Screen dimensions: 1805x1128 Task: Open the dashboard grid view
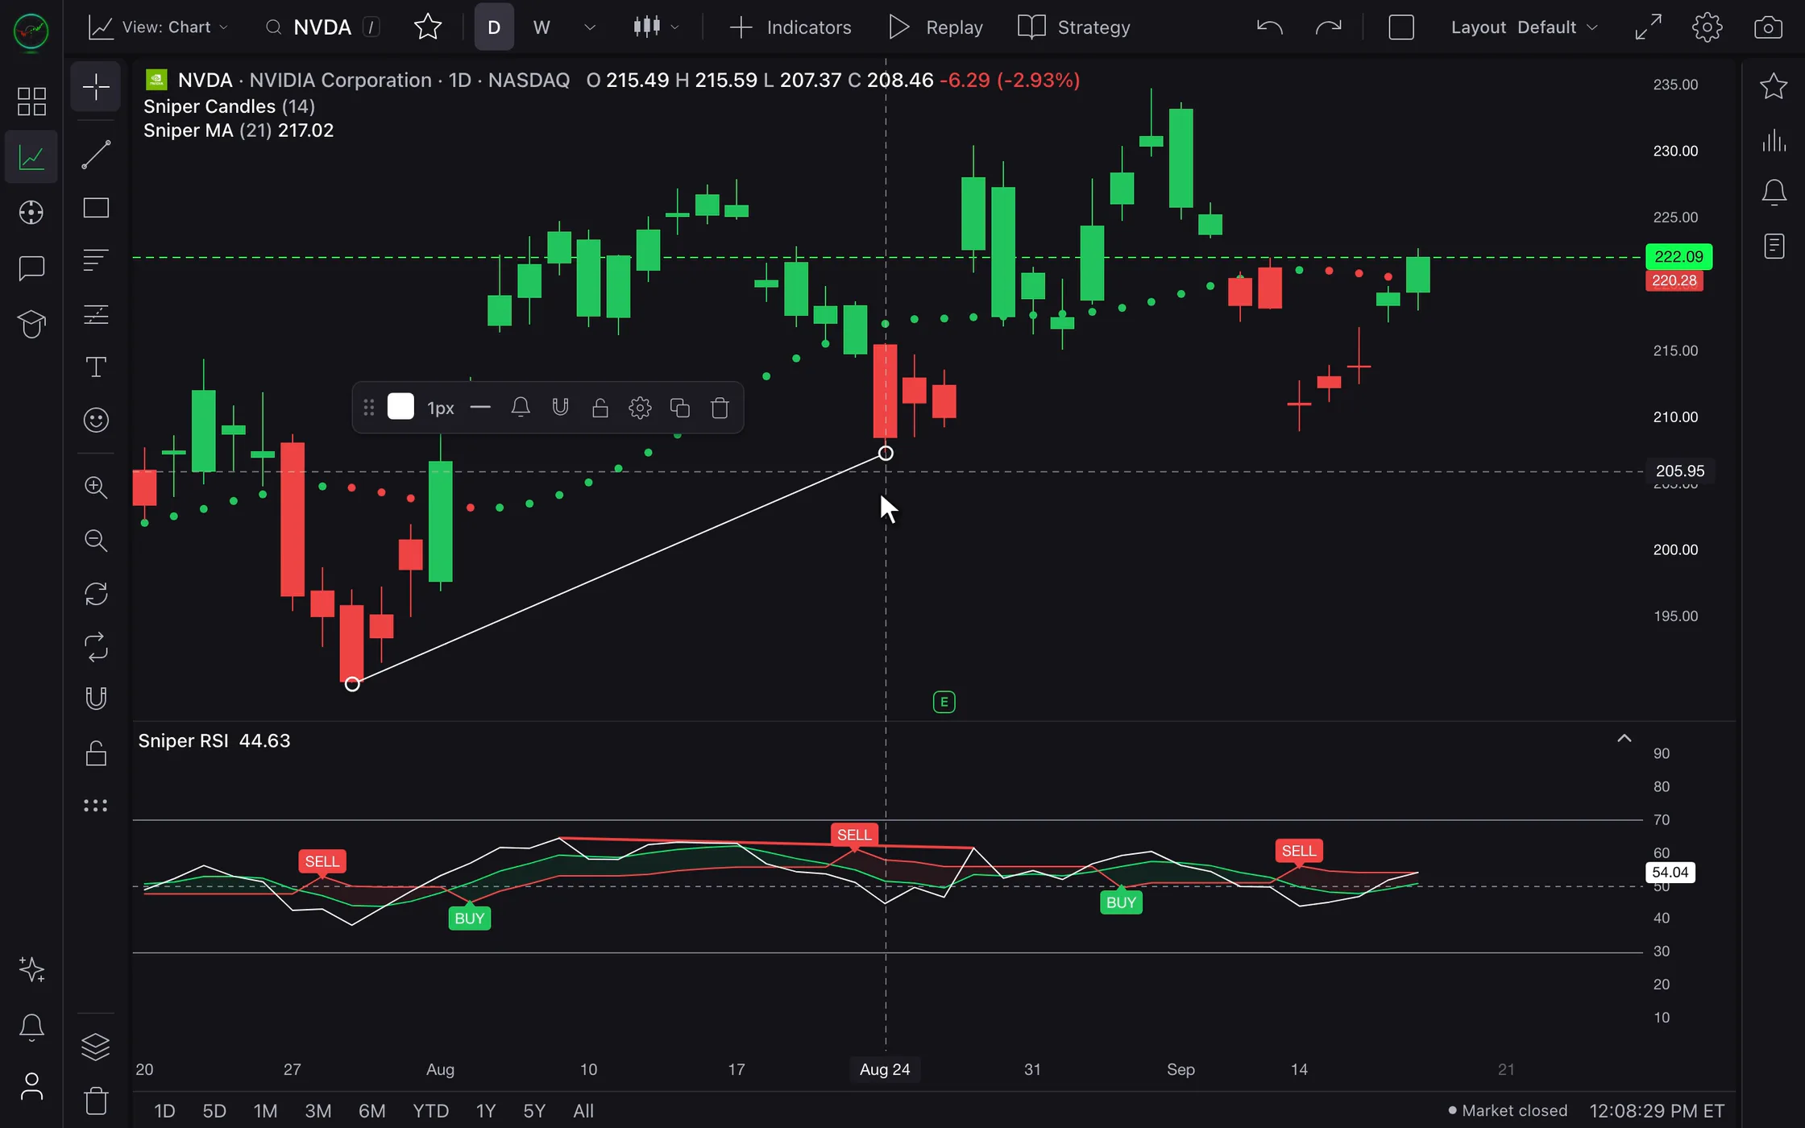[x=31, y=102]
